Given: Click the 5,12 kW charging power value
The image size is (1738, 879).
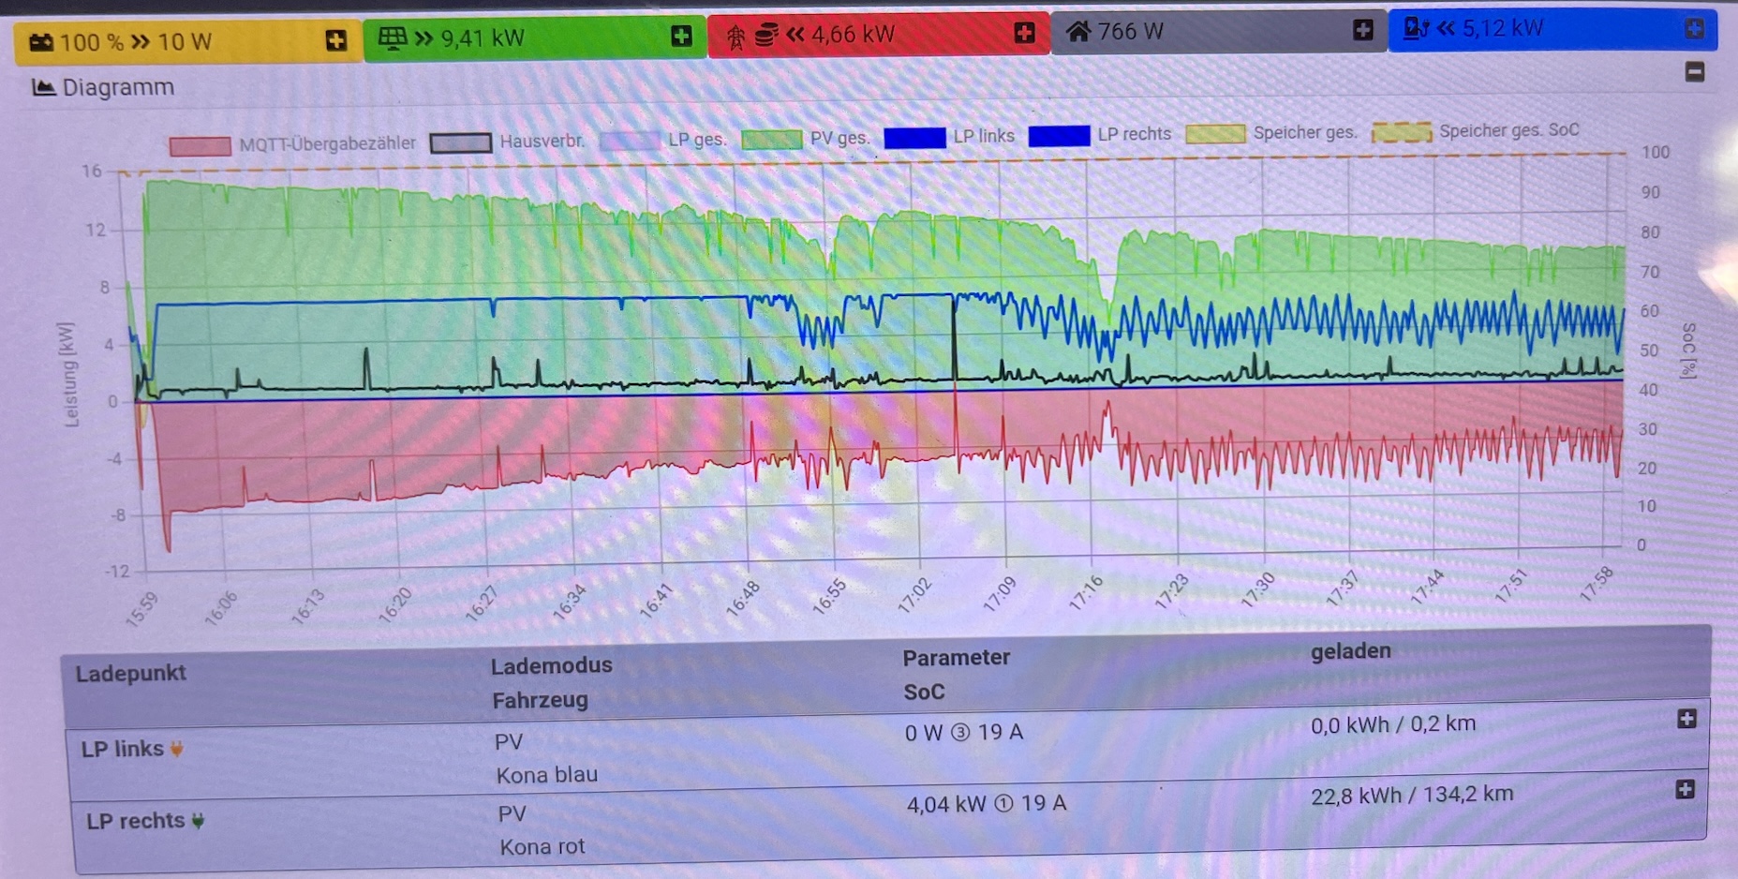Looking at the screenshot, I should [1503, 29].
